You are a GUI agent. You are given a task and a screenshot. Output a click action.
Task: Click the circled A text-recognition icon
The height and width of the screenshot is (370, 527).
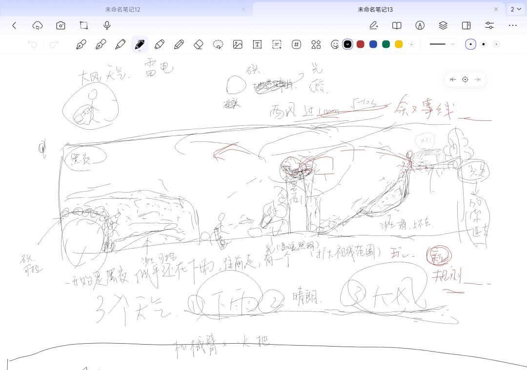(420, 25)
